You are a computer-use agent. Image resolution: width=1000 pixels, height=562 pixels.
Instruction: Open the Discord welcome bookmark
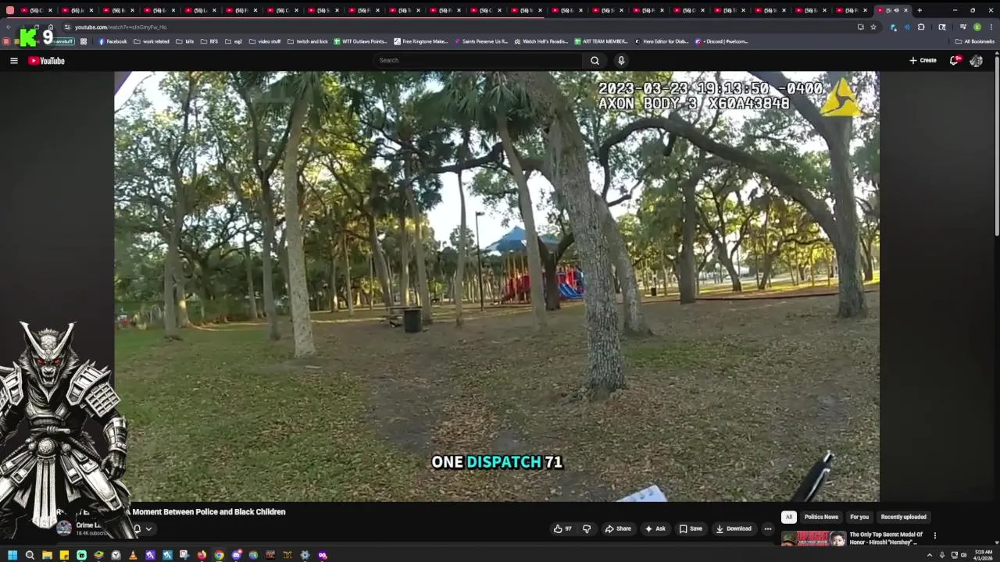click(722, 41)
